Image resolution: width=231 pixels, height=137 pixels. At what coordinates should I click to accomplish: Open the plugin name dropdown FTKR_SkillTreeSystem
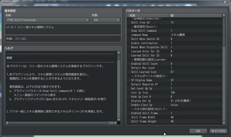pos(47,20)
